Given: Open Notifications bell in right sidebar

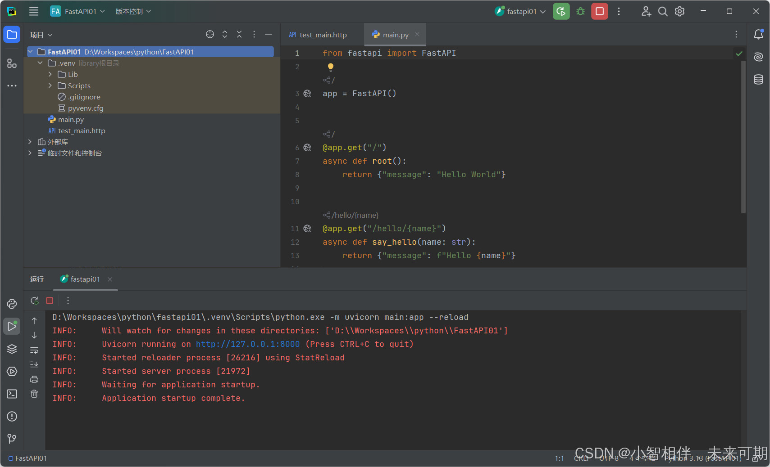Looking at the screenshot, I should pyautogui.click(x=759, y=35).
